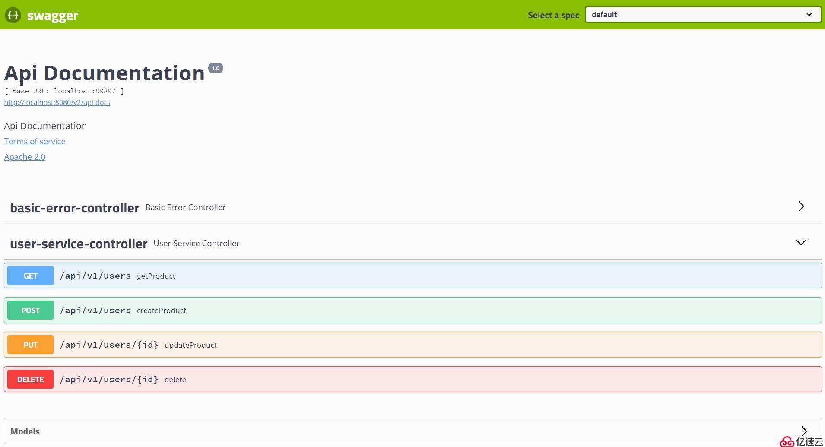Viewport: 825px width, 447px height.
Task: Click the /api/v1/users/{id} path in PUT row
Action: [x=109, y=345]
